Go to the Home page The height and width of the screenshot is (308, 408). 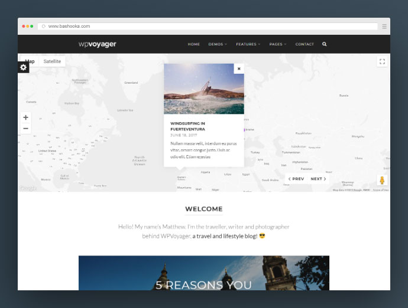pos(193,44)
